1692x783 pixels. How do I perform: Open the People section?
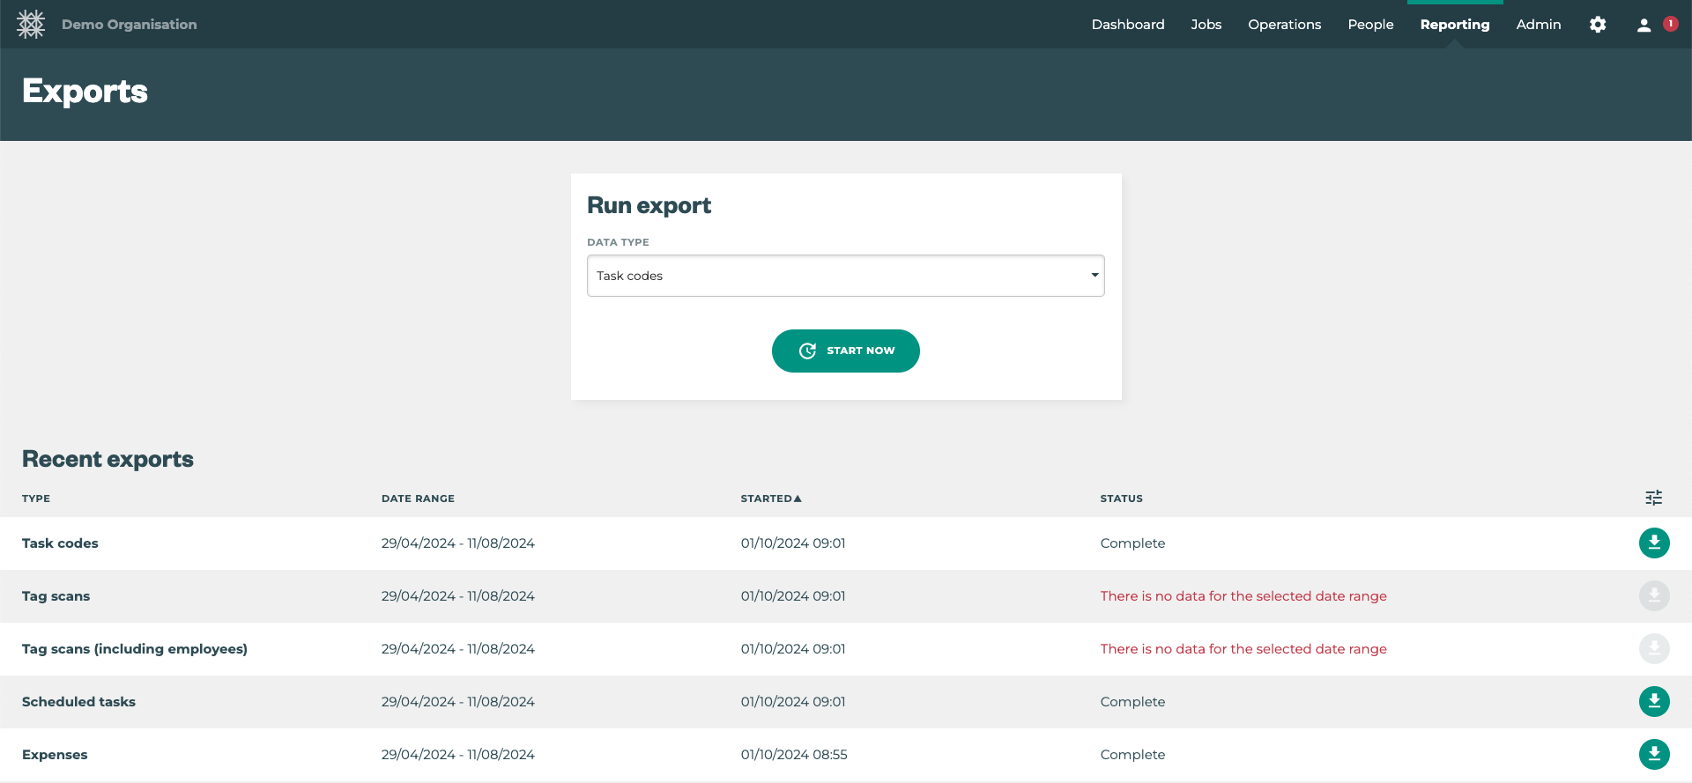pyautogui.click(x=1370, y=25)
